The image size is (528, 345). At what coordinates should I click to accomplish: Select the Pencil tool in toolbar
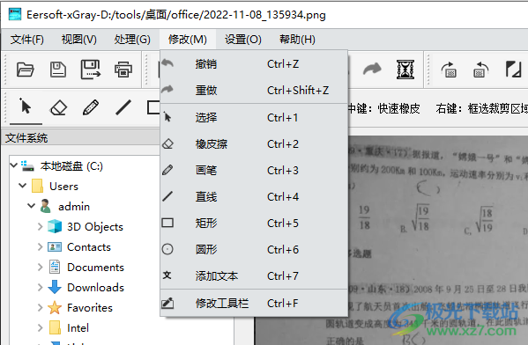point(91,107)
